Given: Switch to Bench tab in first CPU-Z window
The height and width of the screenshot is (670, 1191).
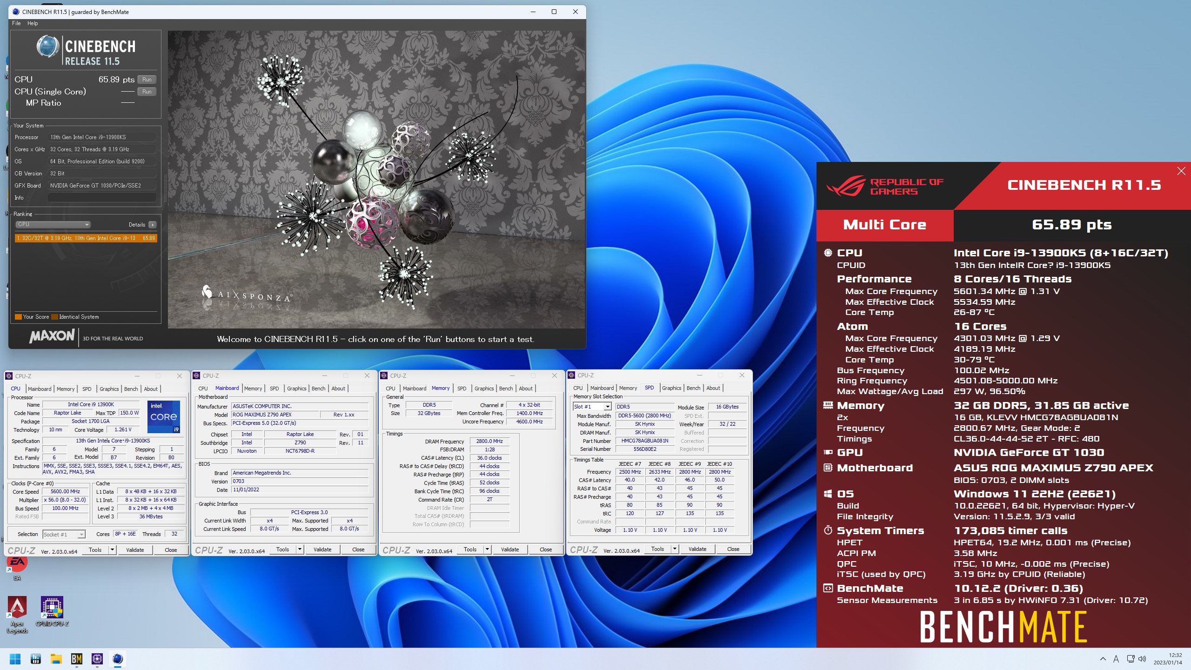Looking at the screenshot, I should coord(131,389).
